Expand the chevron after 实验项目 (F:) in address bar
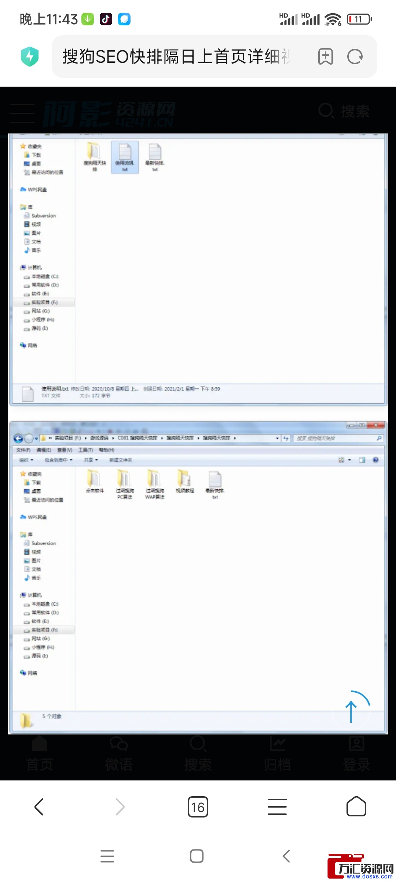Viewport: 396px width, 881px height. pos(85,438)
